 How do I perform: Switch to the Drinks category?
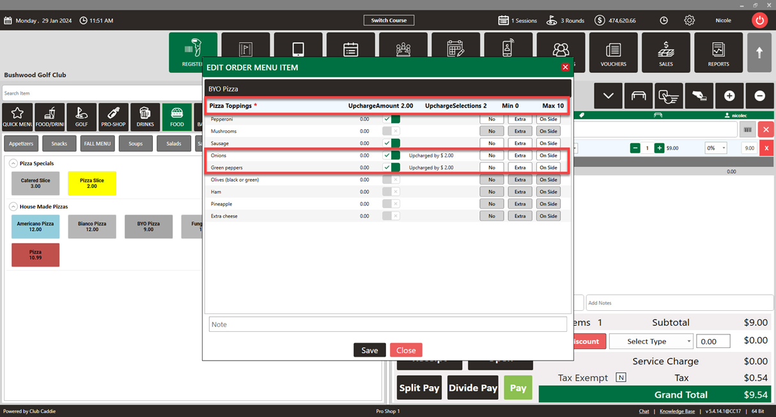coord(145,117)
